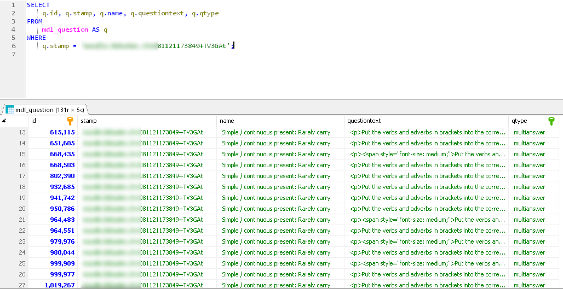The height and width of the screenshot is (289, 563).
Task: Sort results by the questiontext column header
Action: click(426, 121)
